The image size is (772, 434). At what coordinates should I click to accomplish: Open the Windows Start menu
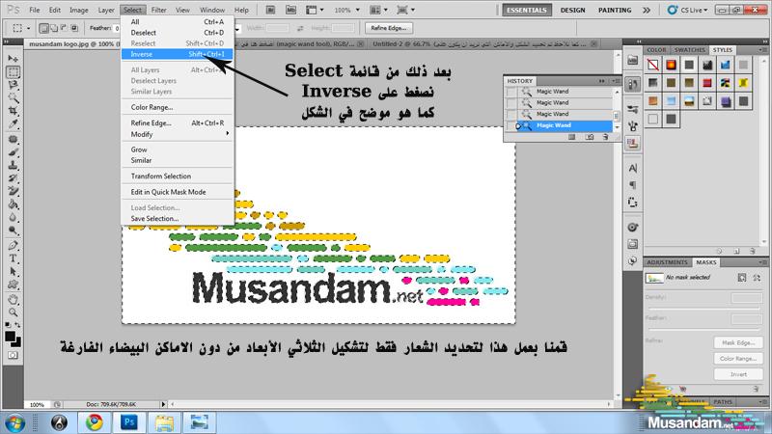14,422
